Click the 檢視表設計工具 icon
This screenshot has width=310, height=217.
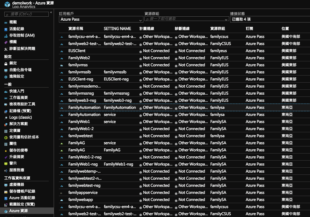(6, 104)
